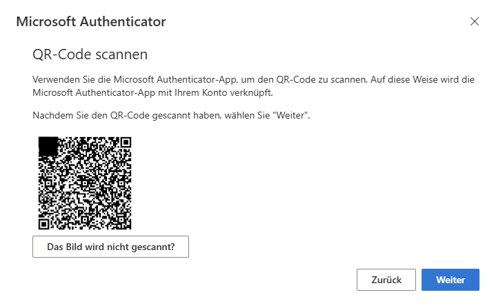Click the word "scannen" in the heading
The height and width of the screenshot is (308, 494).
pyautogui.click(x=121, y=54)
